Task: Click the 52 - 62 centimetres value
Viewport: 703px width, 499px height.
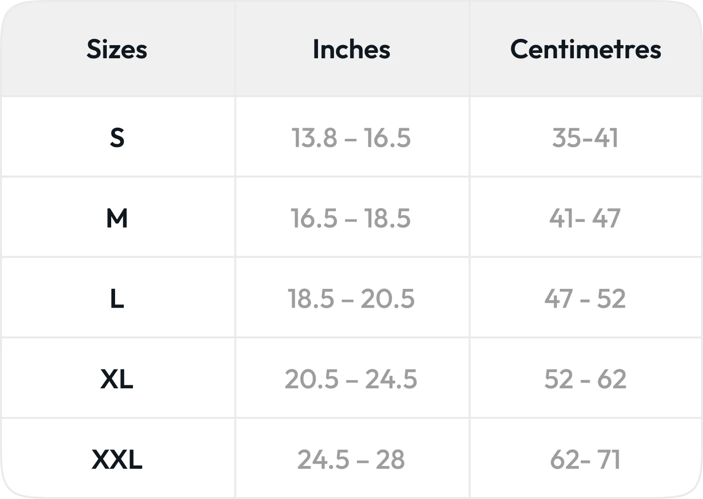Action: click(586, 379)
